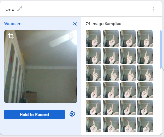Viewport: 164px width, 137px height.
Task: Select the last image sample in the top row
Action: (145, 38)
